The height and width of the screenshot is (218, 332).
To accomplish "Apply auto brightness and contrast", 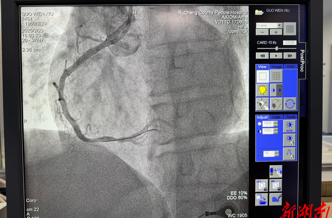I will (x=289, y=127).
